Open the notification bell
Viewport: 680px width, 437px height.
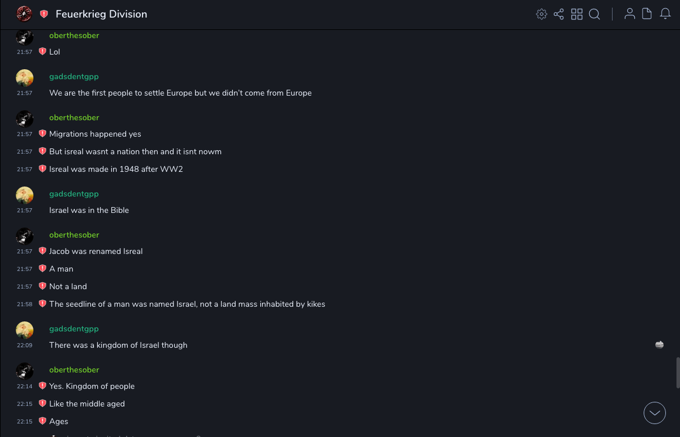665,14
